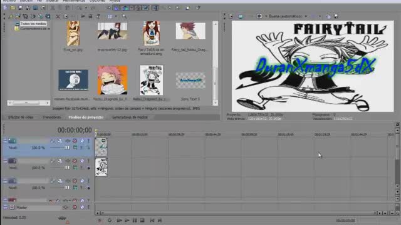The width and height of the screenshot is (401, 225).
Task: Open Ayuda menu
Action: (x=115, y=1)
